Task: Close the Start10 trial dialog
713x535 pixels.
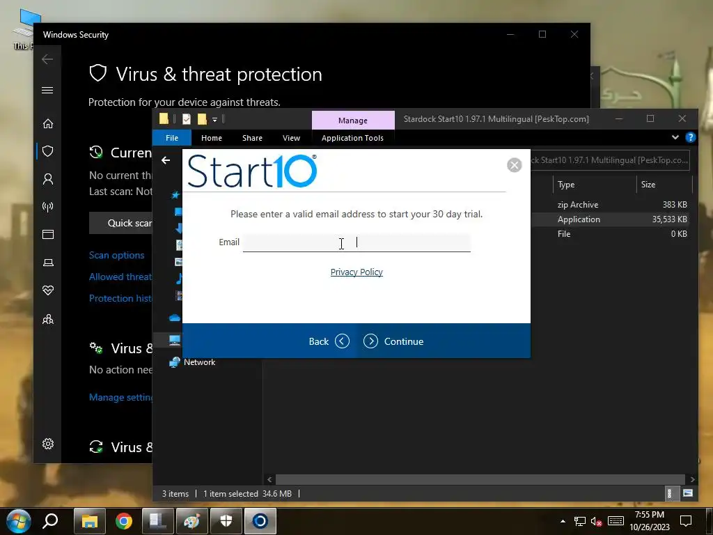Action: [515, 165]
